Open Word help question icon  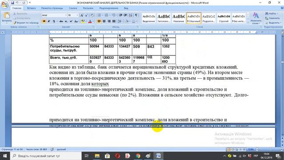282,8
